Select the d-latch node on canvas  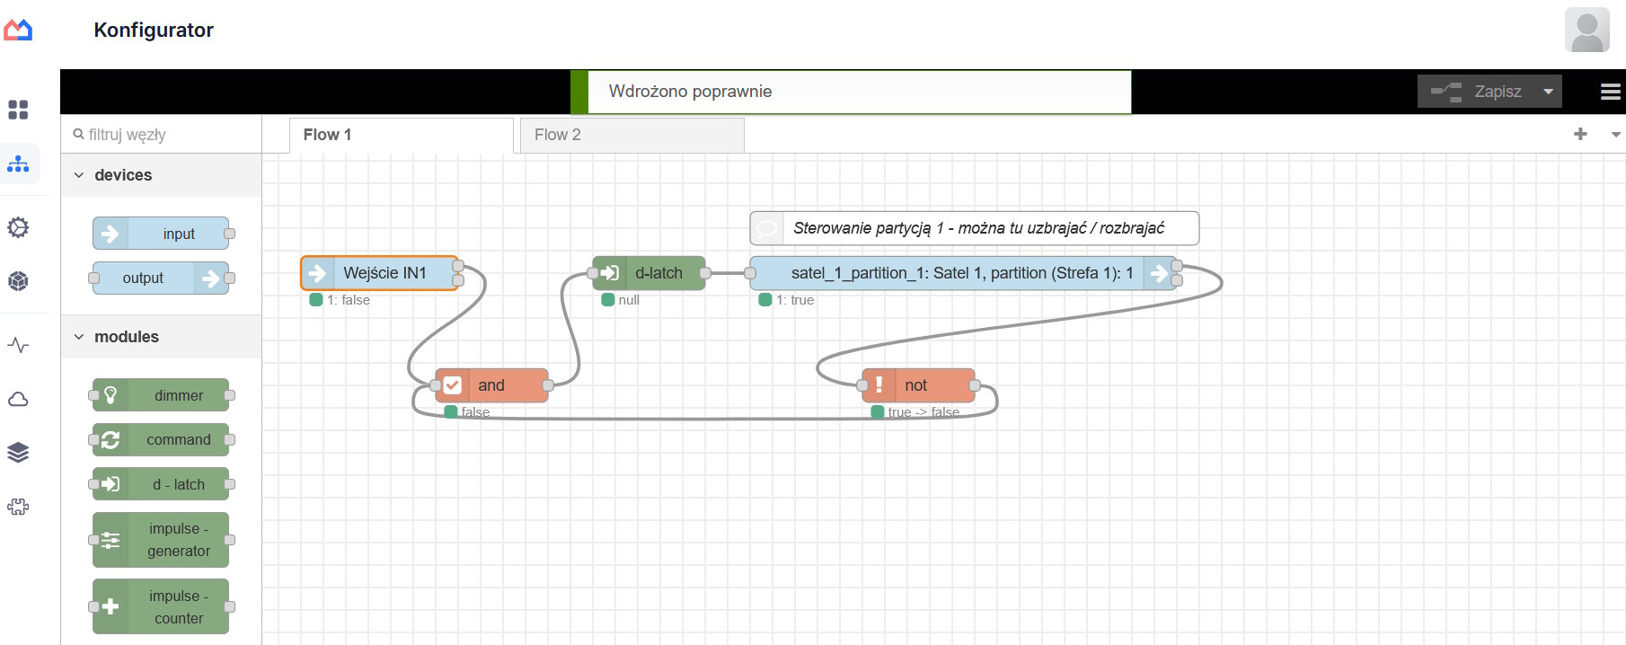coord(650,273)
